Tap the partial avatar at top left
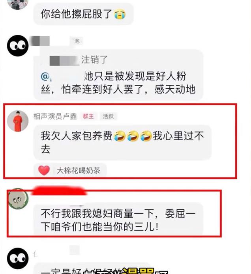The height and width of the screenshot is (274, 251). pos(18,4)
